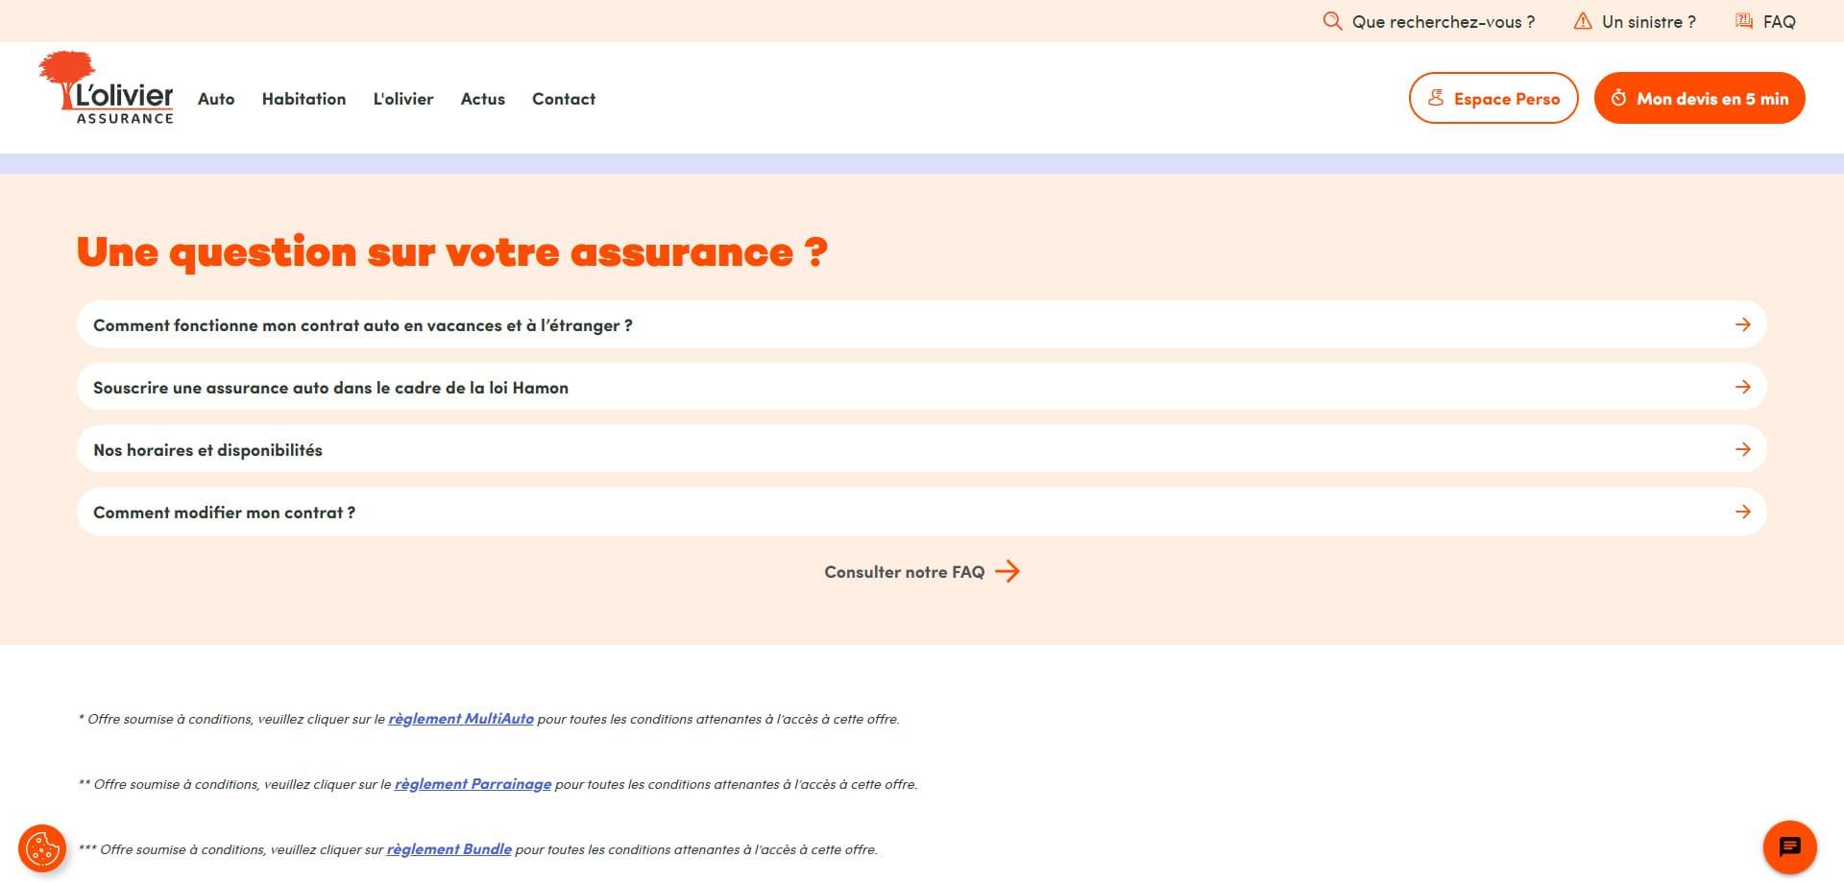Click the FAQ book icon
Screen dimensions: 1844x882
pos(1744,21)
